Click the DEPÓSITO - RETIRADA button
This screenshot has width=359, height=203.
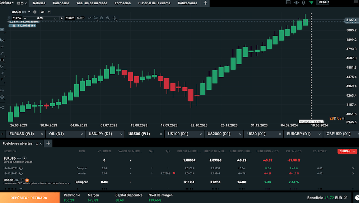click(x=29, y=198)
